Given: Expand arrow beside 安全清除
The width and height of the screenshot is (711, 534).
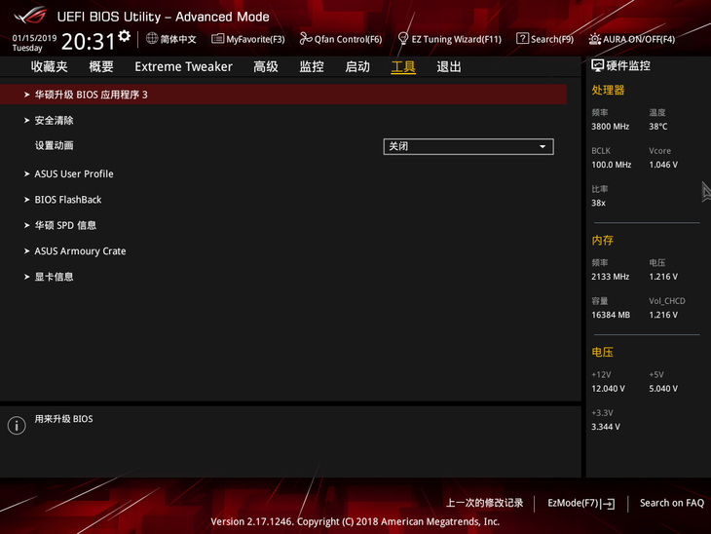Looking at the screenshot, I should click(26, 120).
